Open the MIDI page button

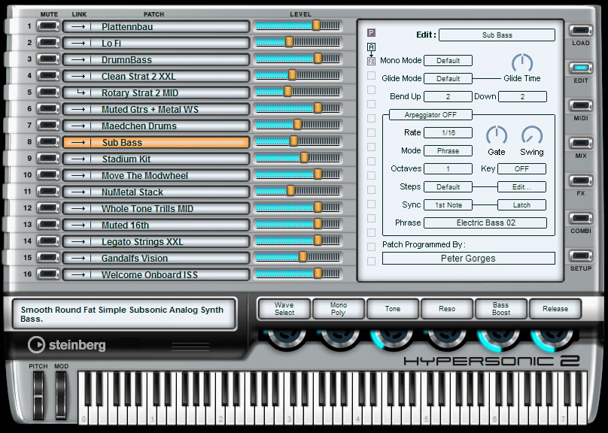580,106
